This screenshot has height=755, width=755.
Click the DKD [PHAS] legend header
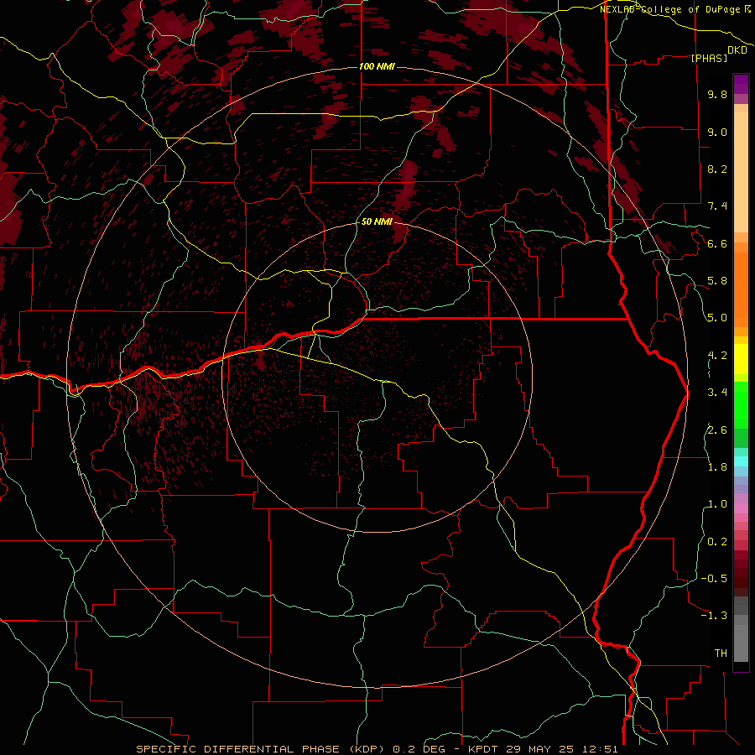pos(720,54)
